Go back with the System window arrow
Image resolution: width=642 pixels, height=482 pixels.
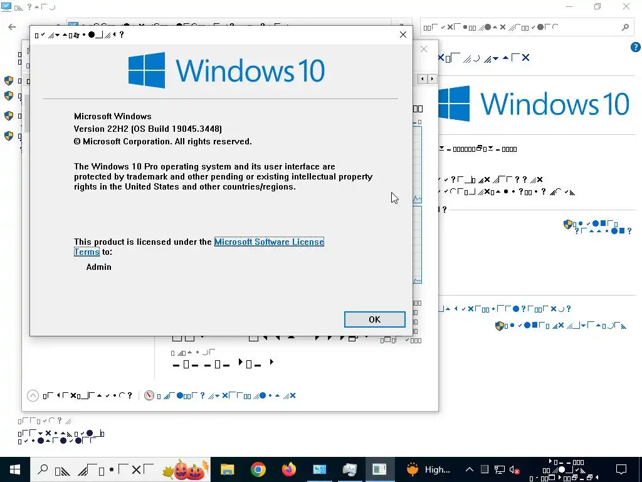tap(12, 27)
